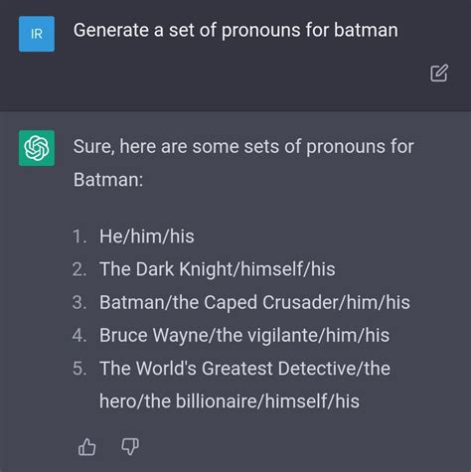Click the list number 1 marker
Viewport: 471px width, 472px height.
[x=79, y=236]
